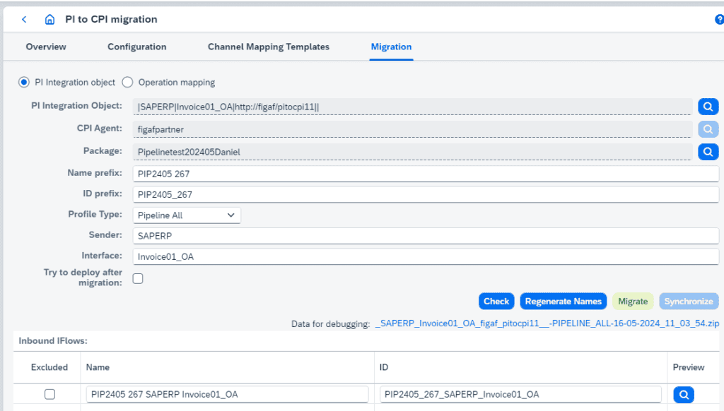Search for Package with magnifier icon
Viewport: 724px width, 411px height.
(x=708, y=152)
